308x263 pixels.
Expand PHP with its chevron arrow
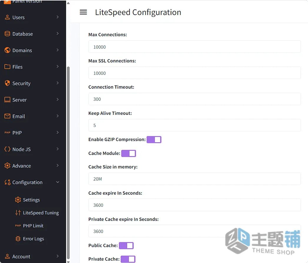[58, 132]
